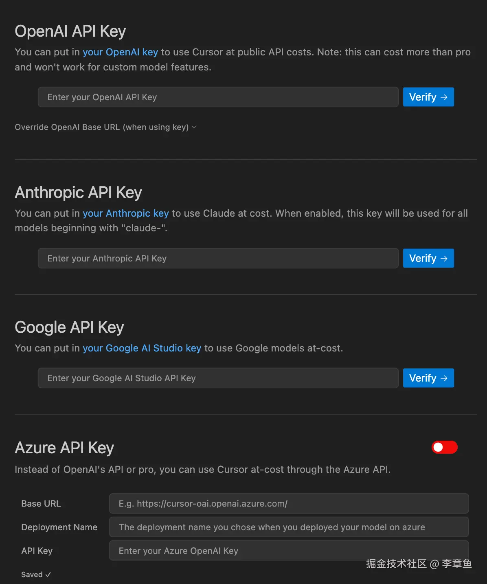Click Verify button for Google API Key
Viewport: 487px width, 584px height.
tap(428, 378)
